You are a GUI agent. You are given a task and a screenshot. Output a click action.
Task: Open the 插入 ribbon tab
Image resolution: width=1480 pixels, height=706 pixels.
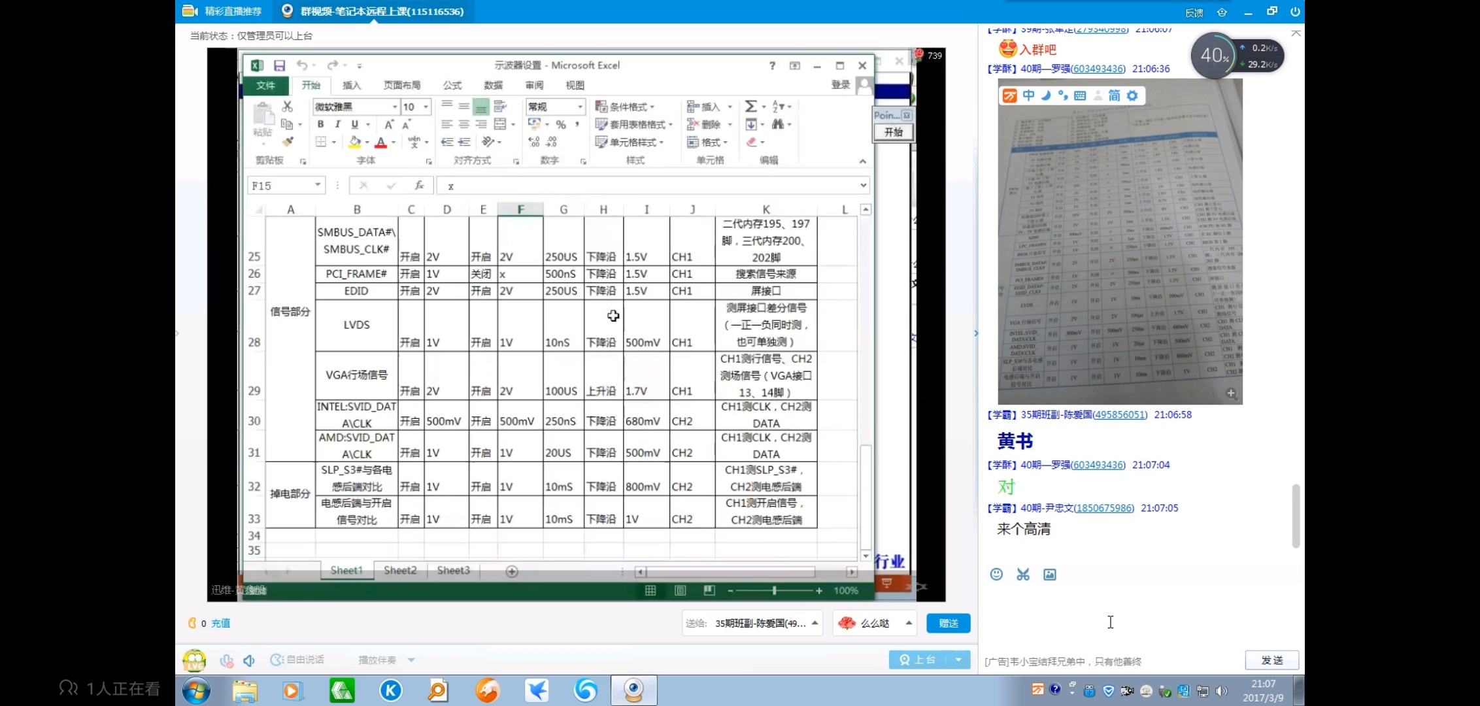(x=351, y=85)
